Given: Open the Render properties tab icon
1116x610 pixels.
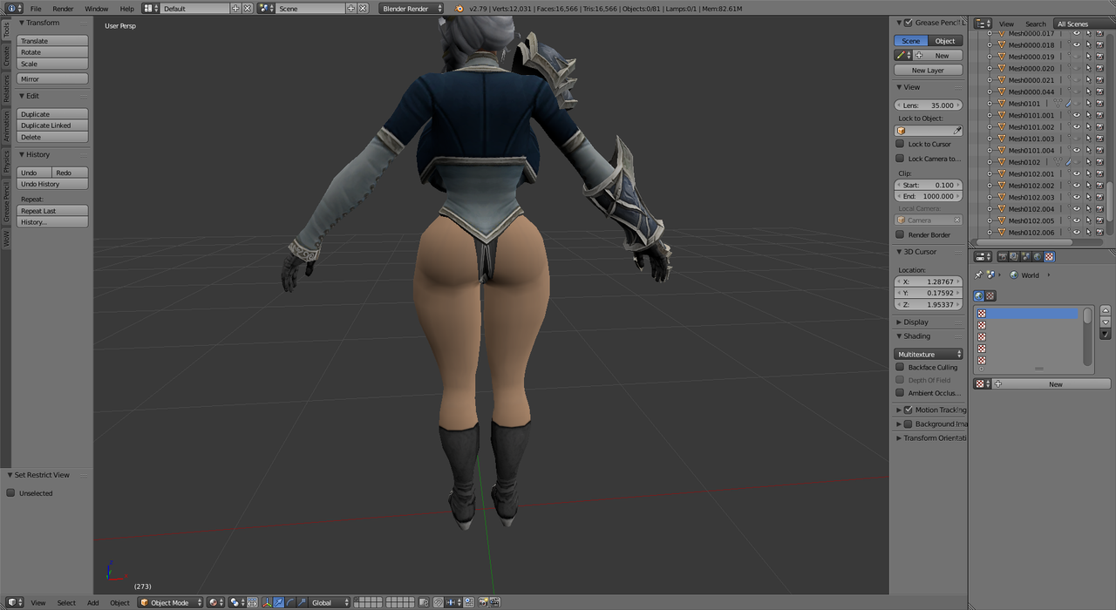Looking at the screenshot, I should point(1003,256).
